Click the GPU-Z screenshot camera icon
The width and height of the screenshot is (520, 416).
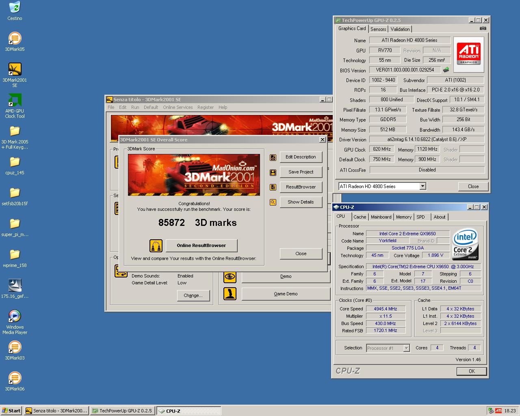(x=483, y=28)
